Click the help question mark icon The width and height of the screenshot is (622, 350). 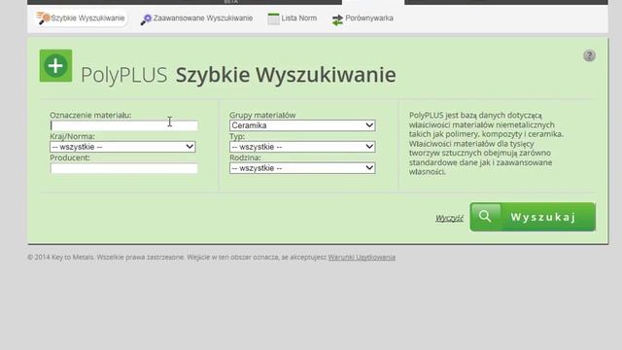(589, 55)
